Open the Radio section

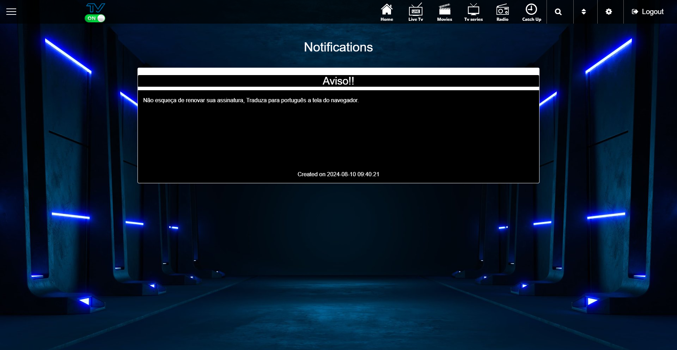coord(502,12)
